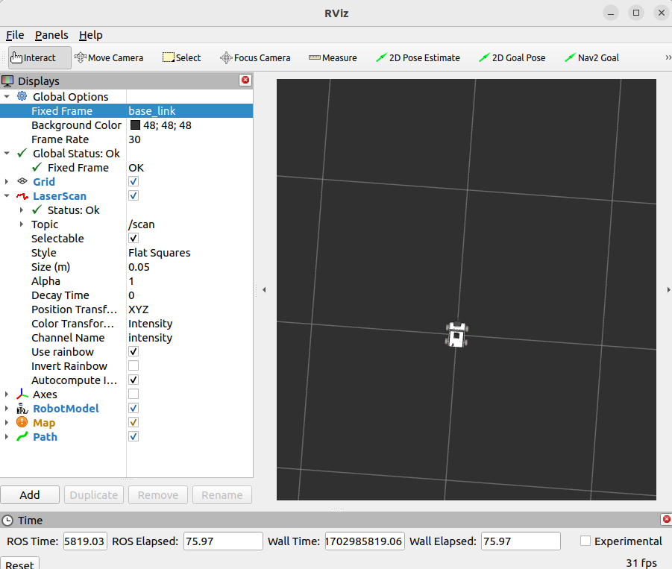Click the ROS Elapsed time field
Screen dimensions: 672x569
pos(223,541)
